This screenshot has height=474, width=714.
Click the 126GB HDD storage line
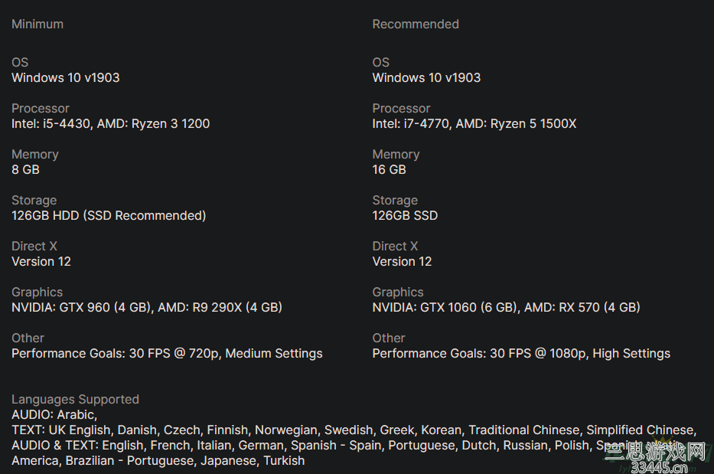(109, 216)
